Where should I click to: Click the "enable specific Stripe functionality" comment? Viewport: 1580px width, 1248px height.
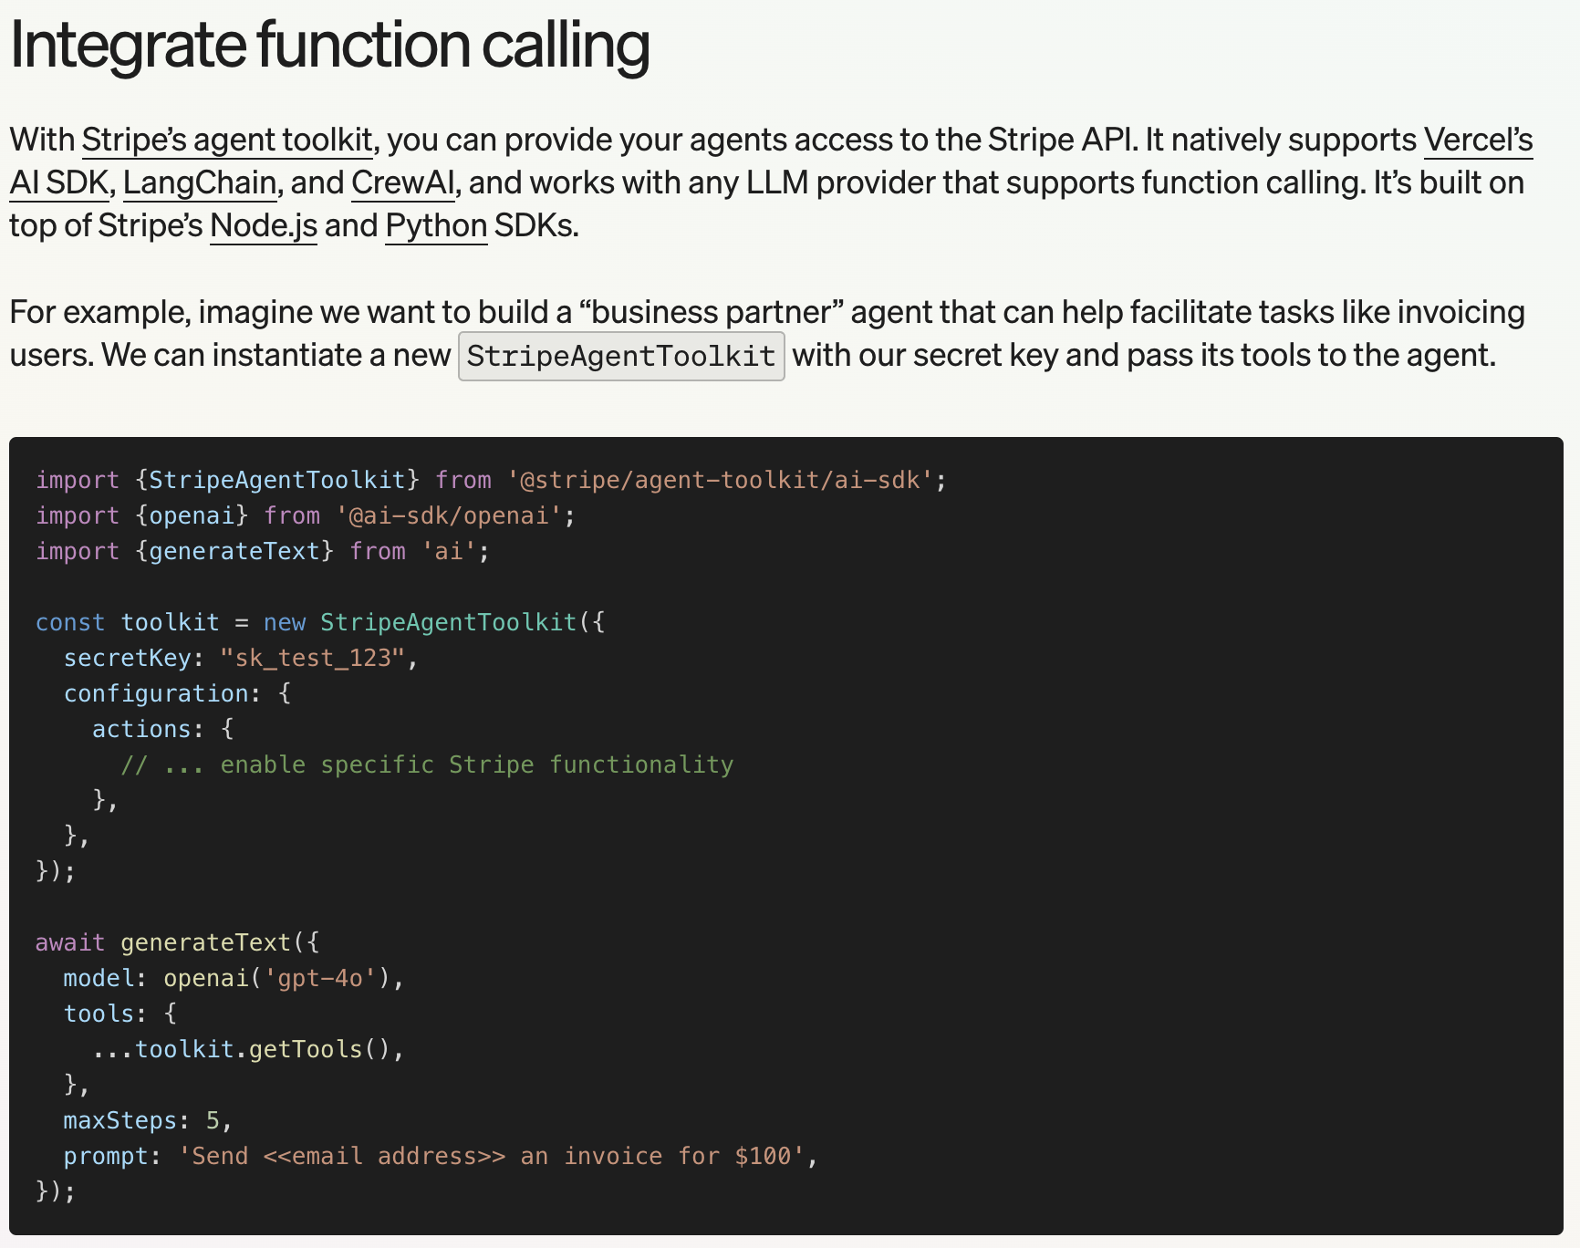pyautogui.click(x=428, y=764)
